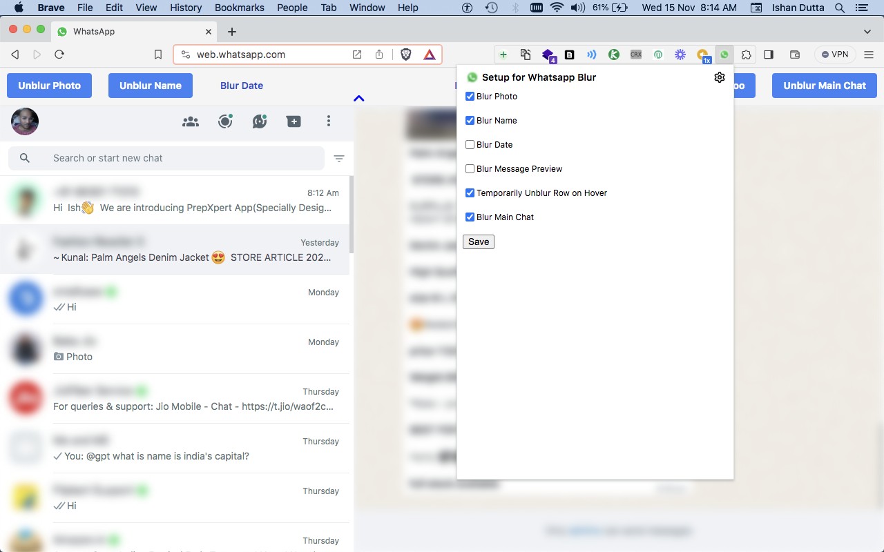This screenshot has height=552, width=884.
Task: Open the WhatsApp three-dot menu
Action: 329,121
